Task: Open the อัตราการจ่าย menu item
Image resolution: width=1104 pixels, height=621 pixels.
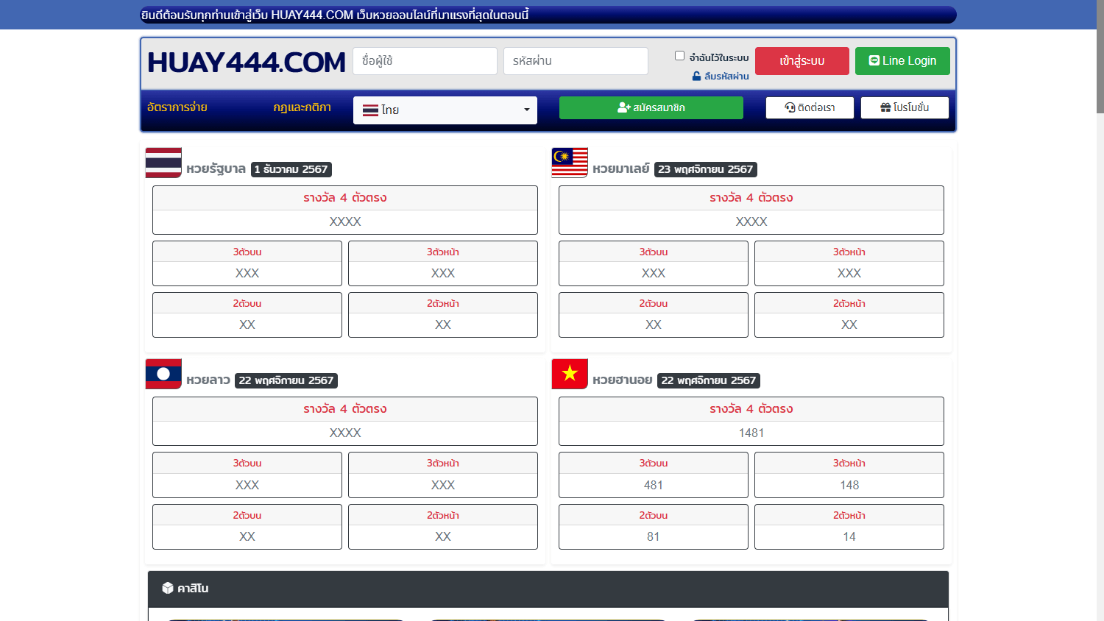Action: (177, 107)
